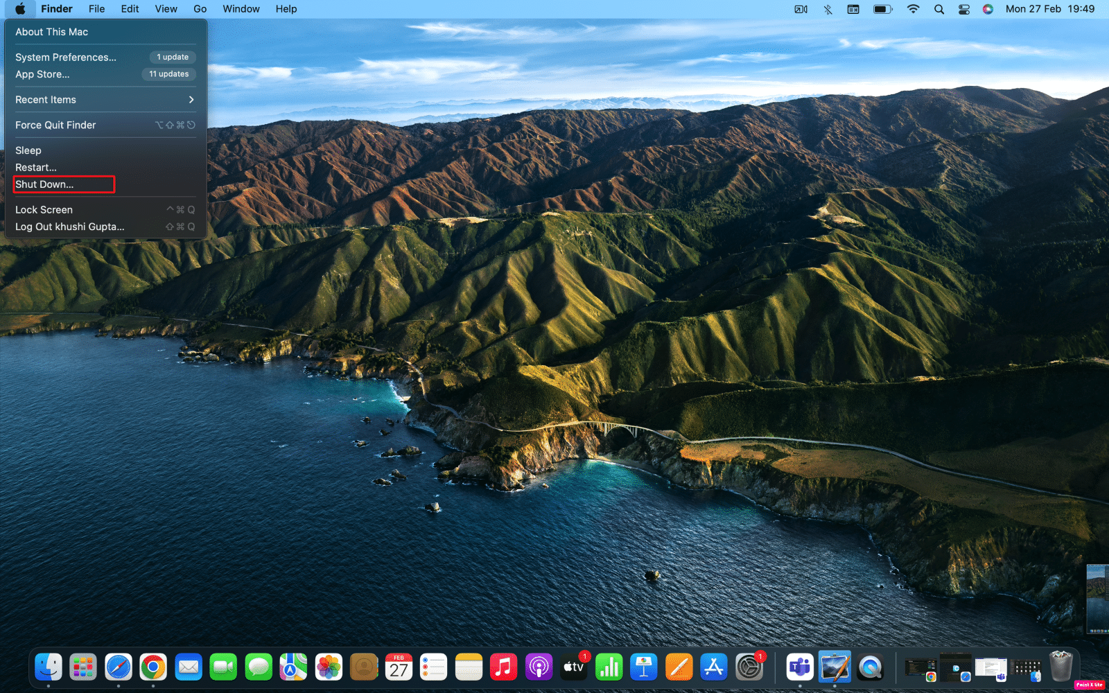Open the Go menu

200,9
